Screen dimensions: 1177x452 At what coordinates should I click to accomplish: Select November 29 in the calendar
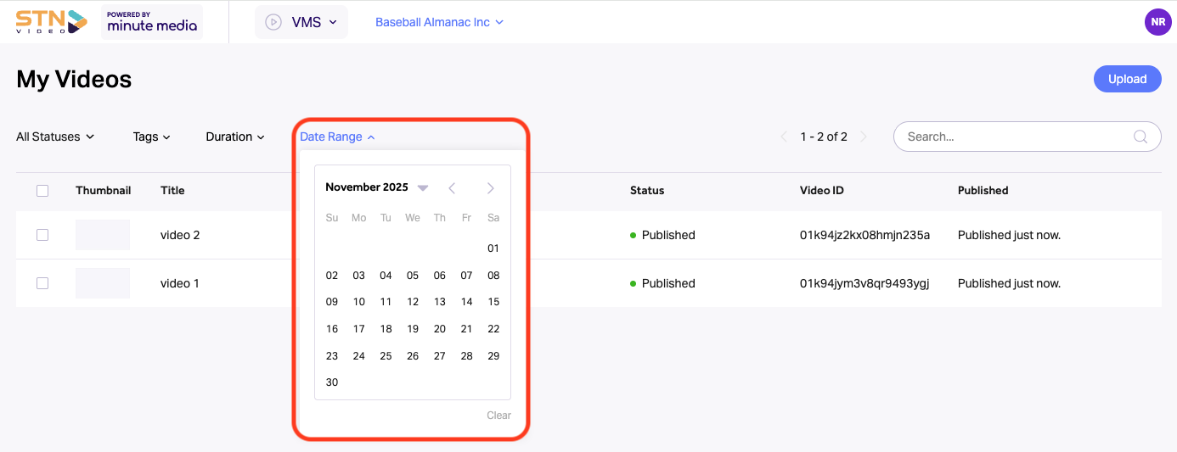493,356
